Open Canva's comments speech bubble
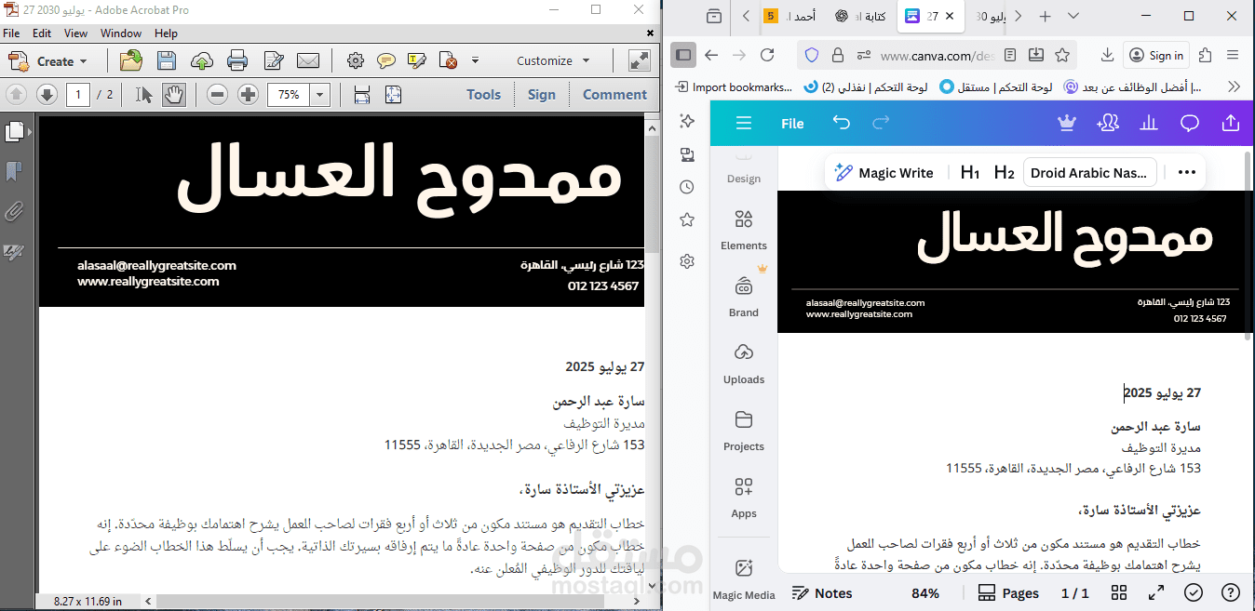1255x611 pixels. (x=1190, y=123)
